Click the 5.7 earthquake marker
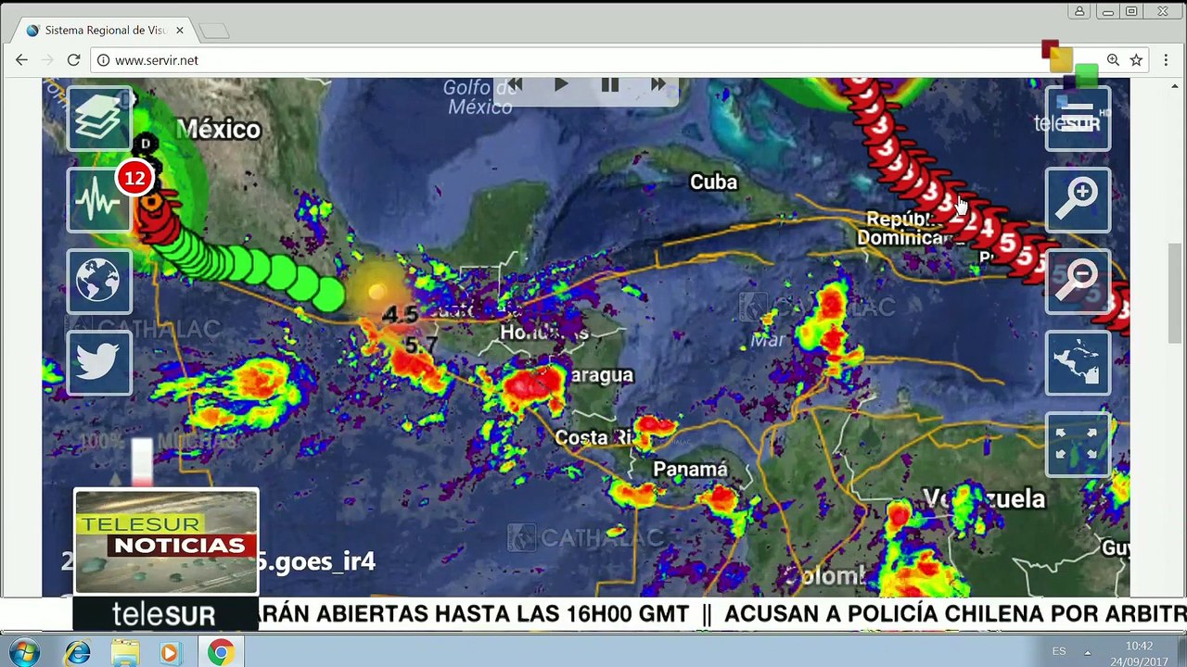Image resolution: width=1187 pixels, height=667 pixels. tap(420, 346)
